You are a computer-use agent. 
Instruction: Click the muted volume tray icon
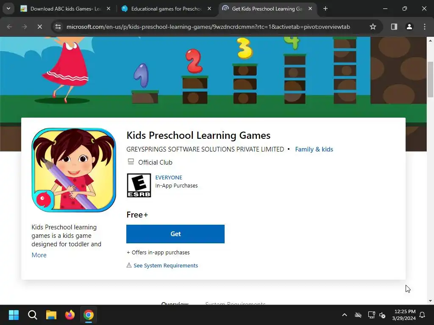point(382,315)
